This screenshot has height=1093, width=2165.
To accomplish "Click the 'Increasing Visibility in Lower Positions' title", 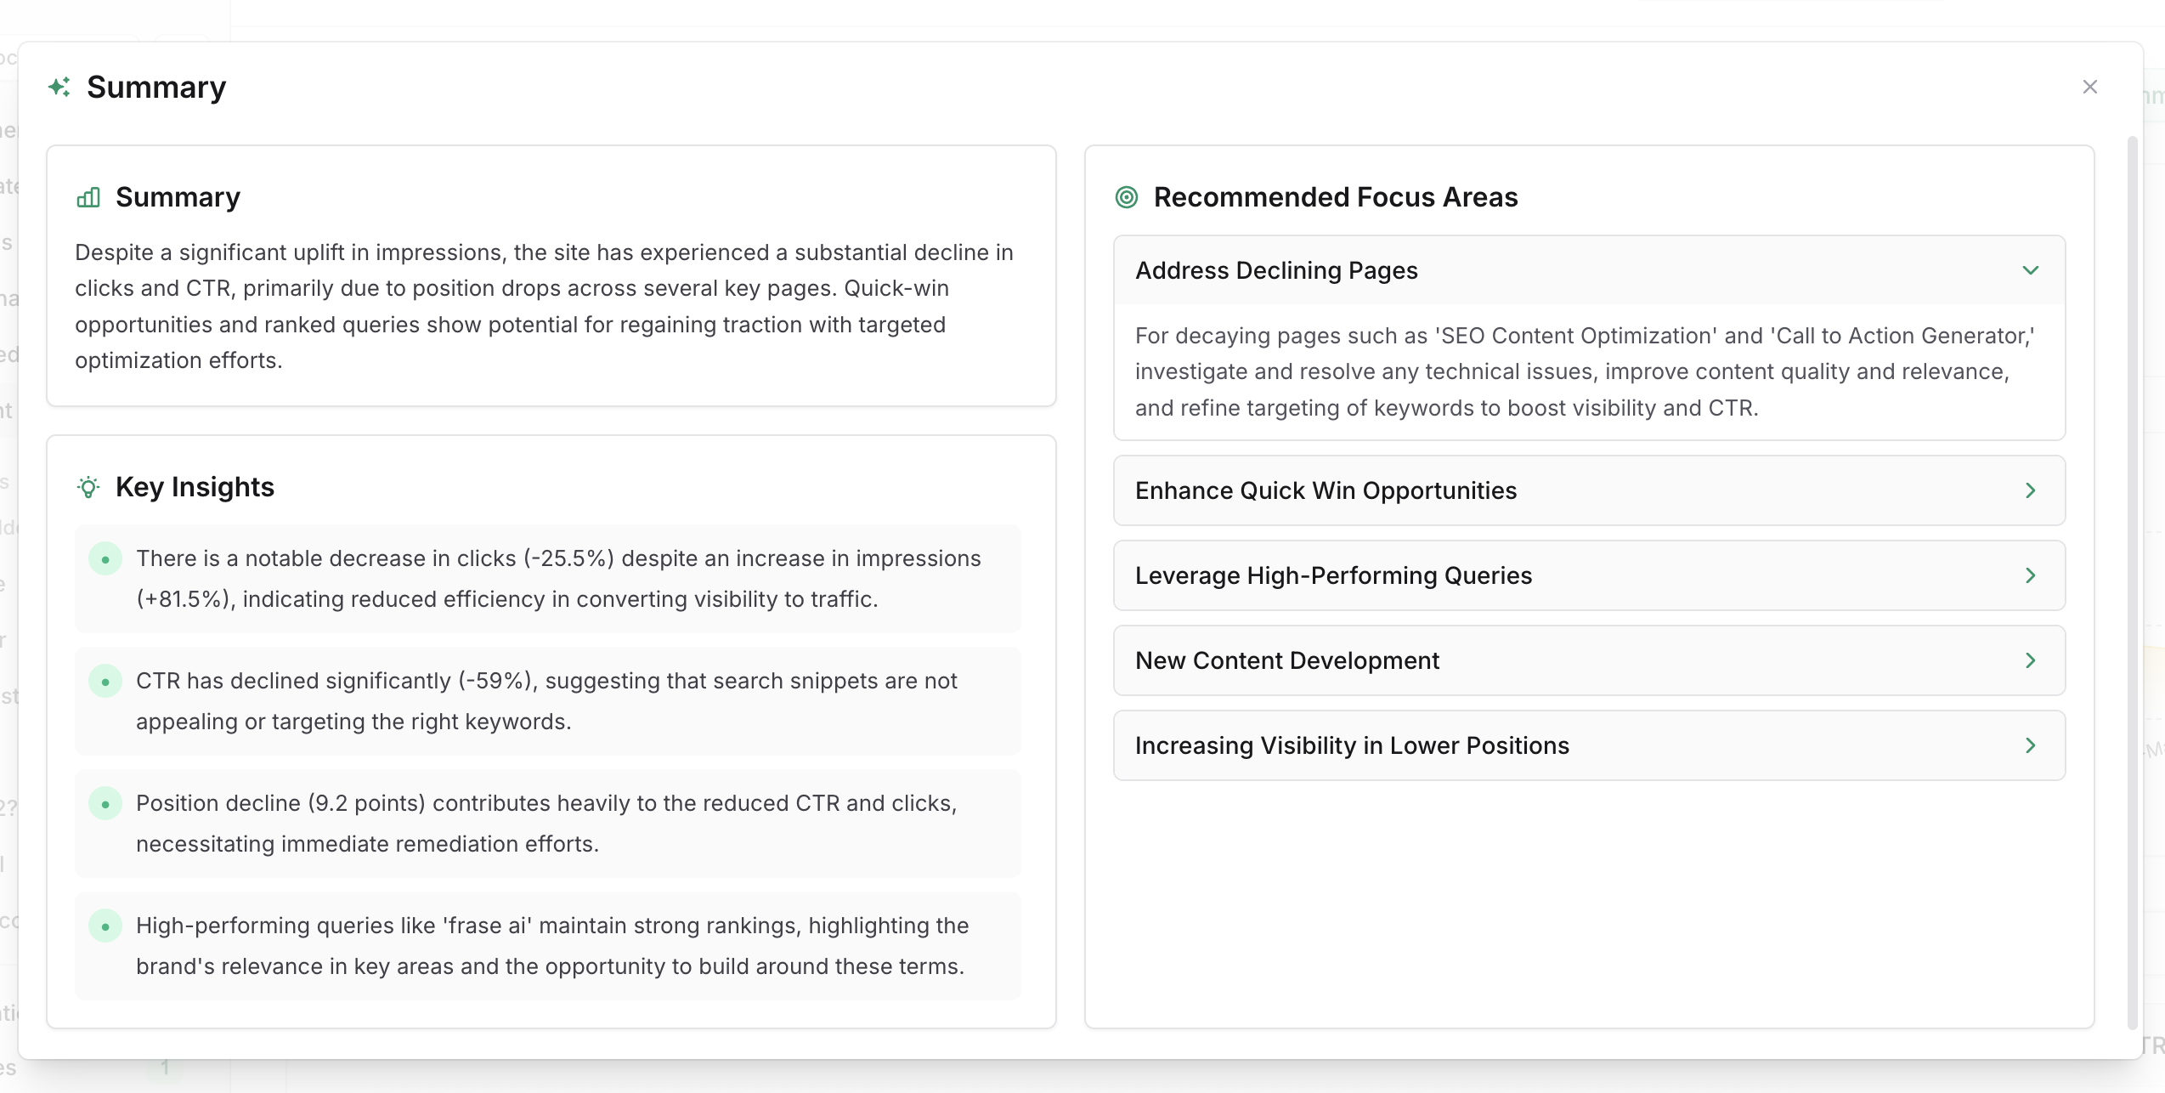I will (x=1352, y=745).
